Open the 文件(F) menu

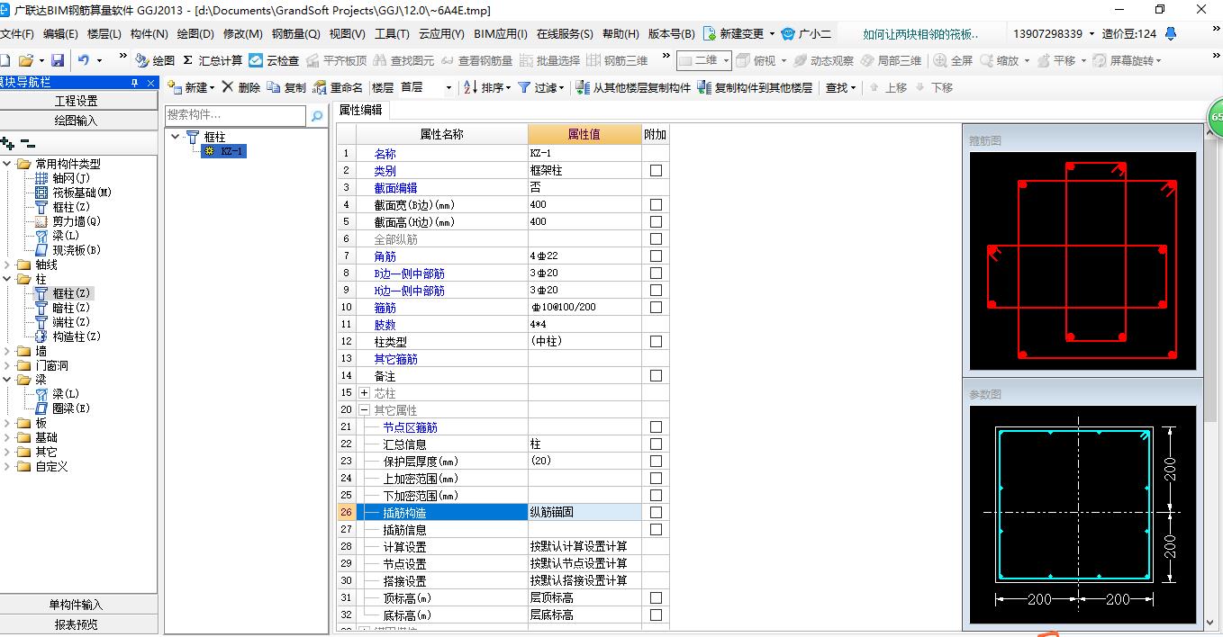[17, 33]
